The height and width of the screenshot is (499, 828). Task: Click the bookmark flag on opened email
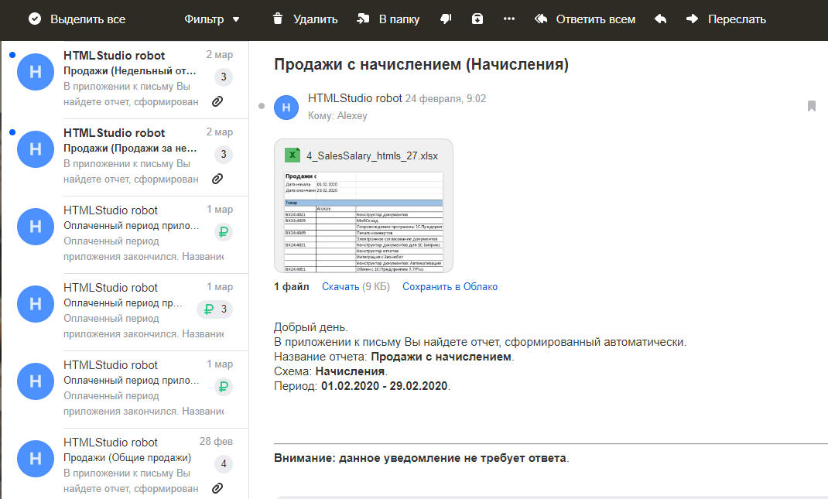[x=811, y=106]
